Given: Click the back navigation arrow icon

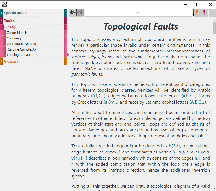Looking at the screenshot, I should tap(73, 13).
